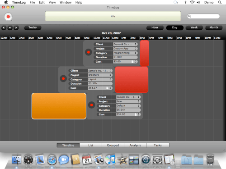Open the Project dropdown set to New

(128, 101)
